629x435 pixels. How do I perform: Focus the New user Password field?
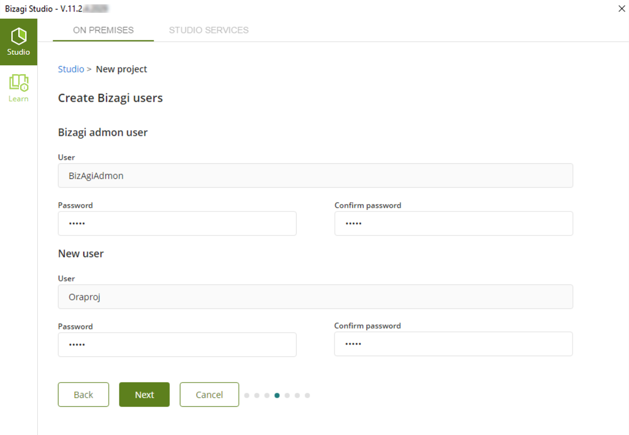click(177, 345)
